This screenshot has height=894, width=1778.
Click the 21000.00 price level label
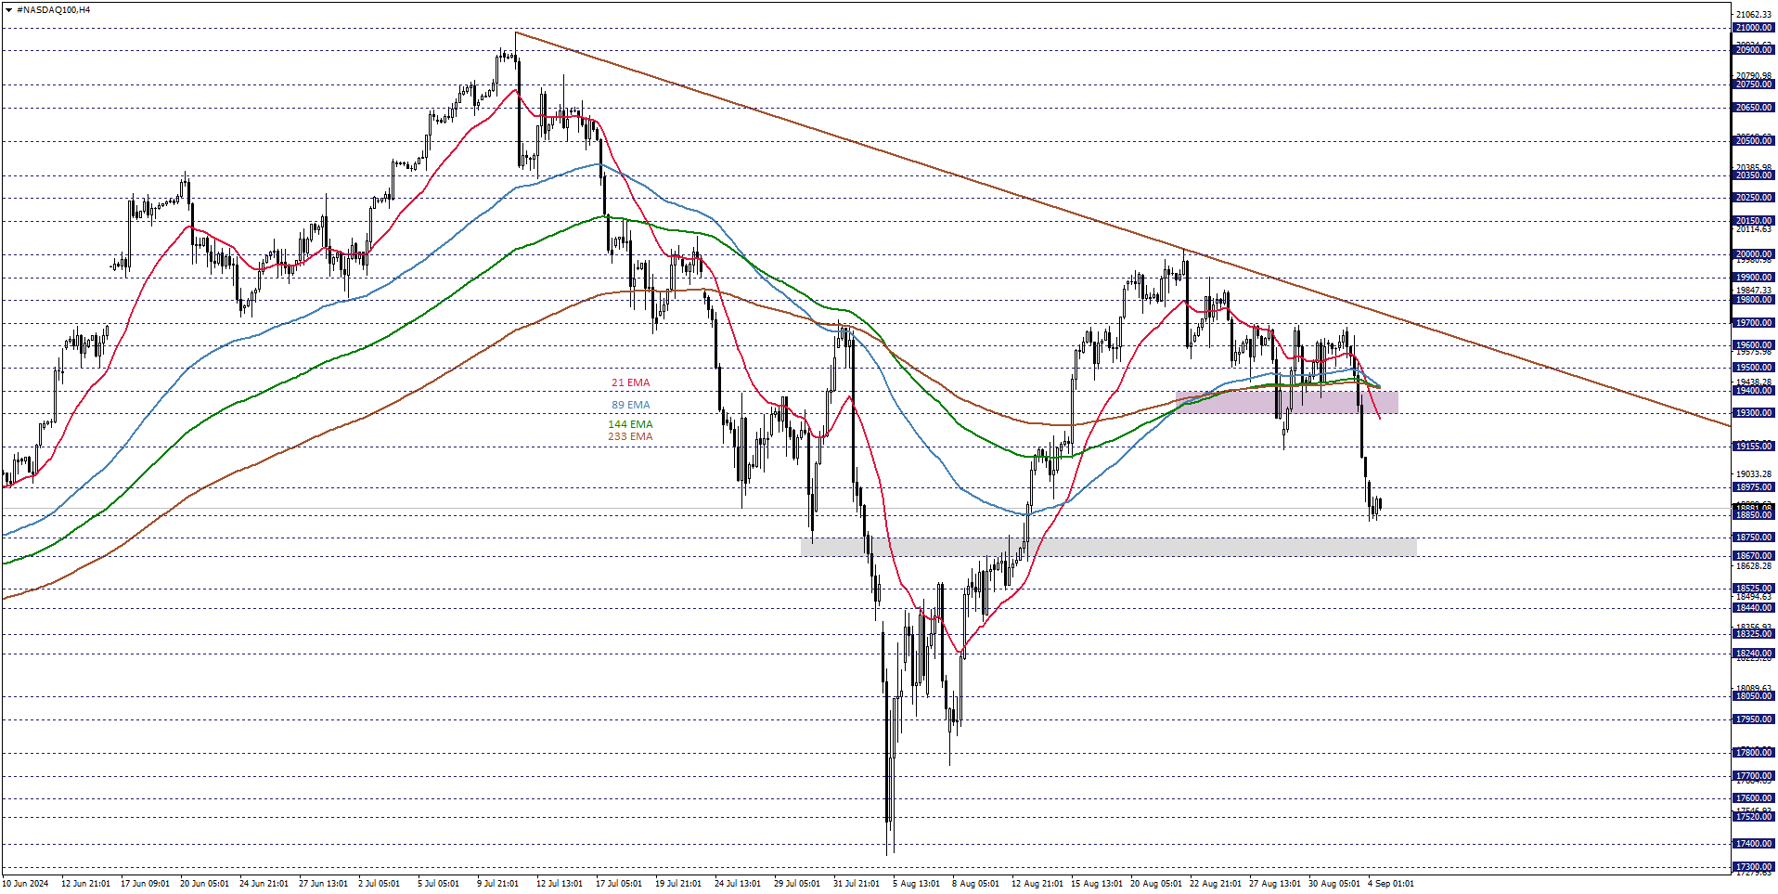(x=1754, y=28)
